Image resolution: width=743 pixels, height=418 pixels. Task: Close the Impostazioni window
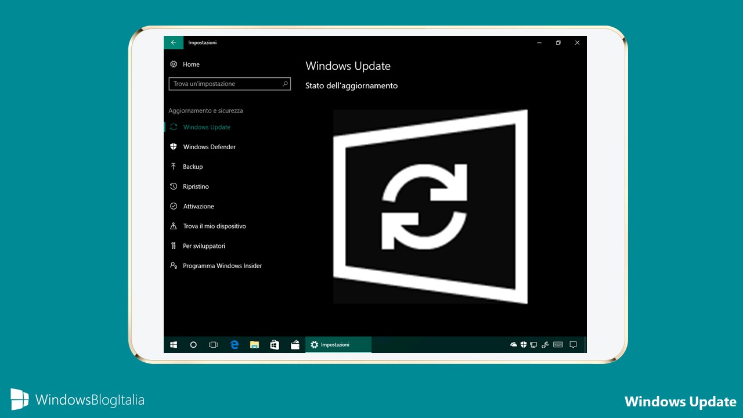[x=578, y=42]
